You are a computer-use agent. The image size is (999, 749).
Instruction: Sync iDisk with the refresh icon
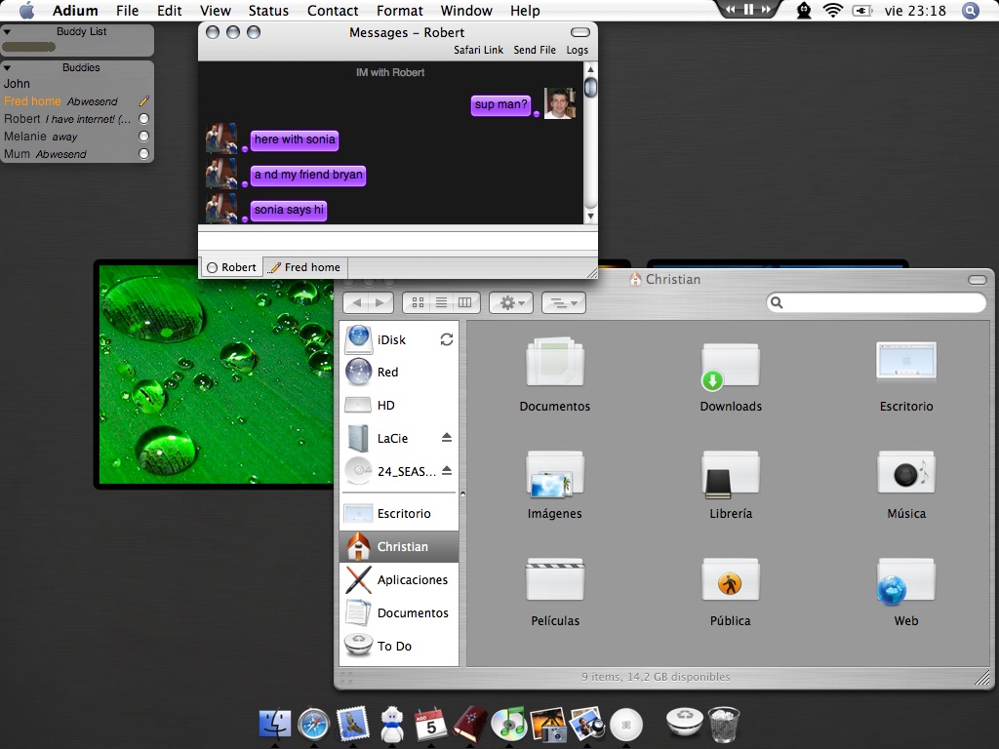coord(447,339)
